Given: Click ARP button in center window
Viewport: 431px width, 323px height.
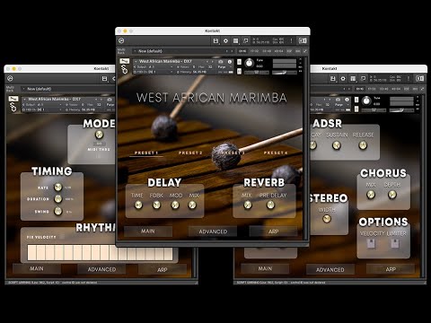Looking at the screenshot, I should (x=273, y=231).
